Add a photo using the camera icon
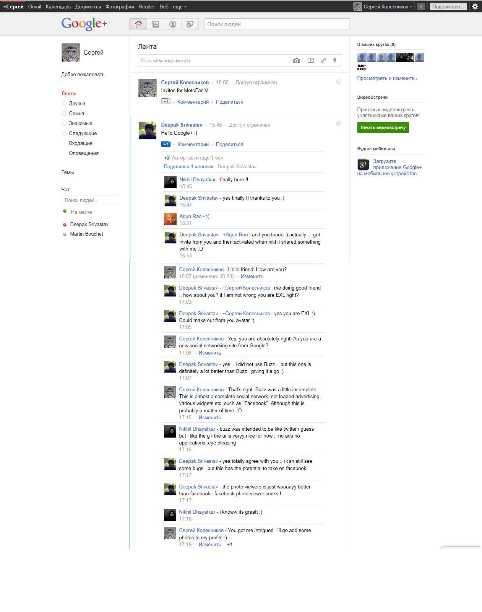 coord(297,60)
